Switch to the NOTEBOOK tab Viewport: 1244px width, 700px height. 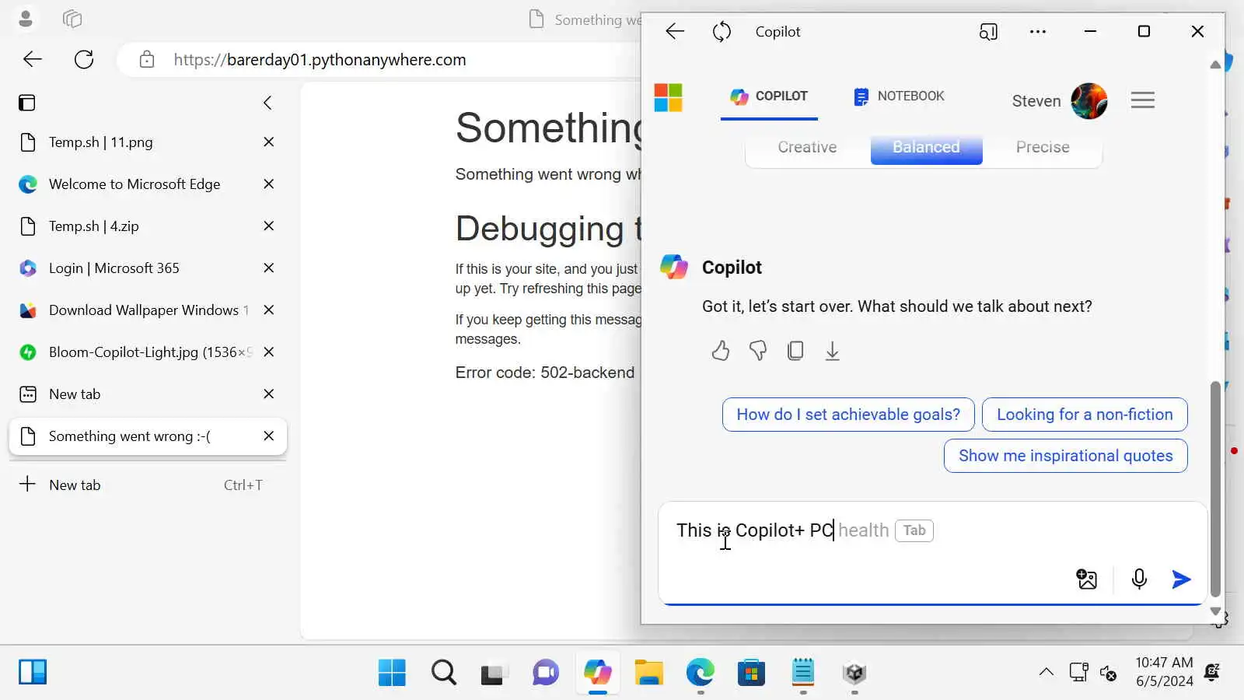pos(899,96)
